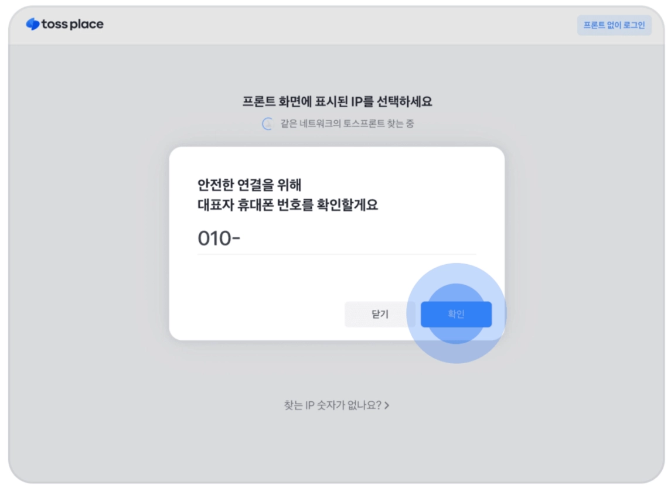Click the dialog title 대표자 휴대폰 번호를 확인할게요
Viewport: 671px width, 488px height.
[288, 205]
